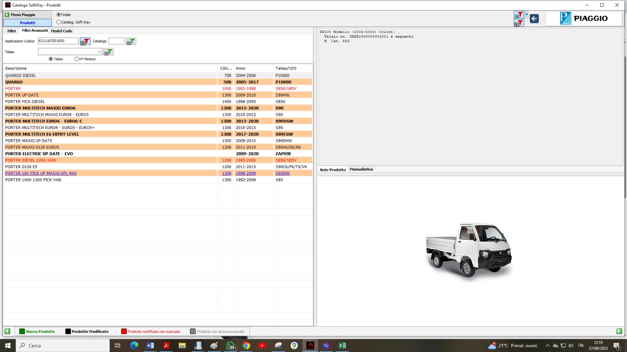
Task: Switch to the Manualistica tab
Action: click(x=361, y=169)
